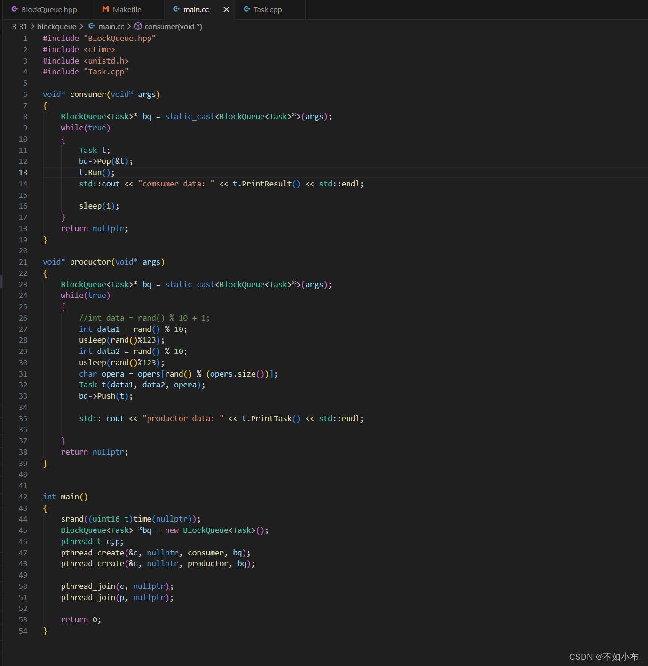
Task: Click 'char opera = opers[...]' on line 31
Action: tap(178, 374)
